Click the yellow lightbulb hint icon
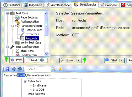This screenshot has width=132, height=97. pyautogui.click(x=60, y=69)
